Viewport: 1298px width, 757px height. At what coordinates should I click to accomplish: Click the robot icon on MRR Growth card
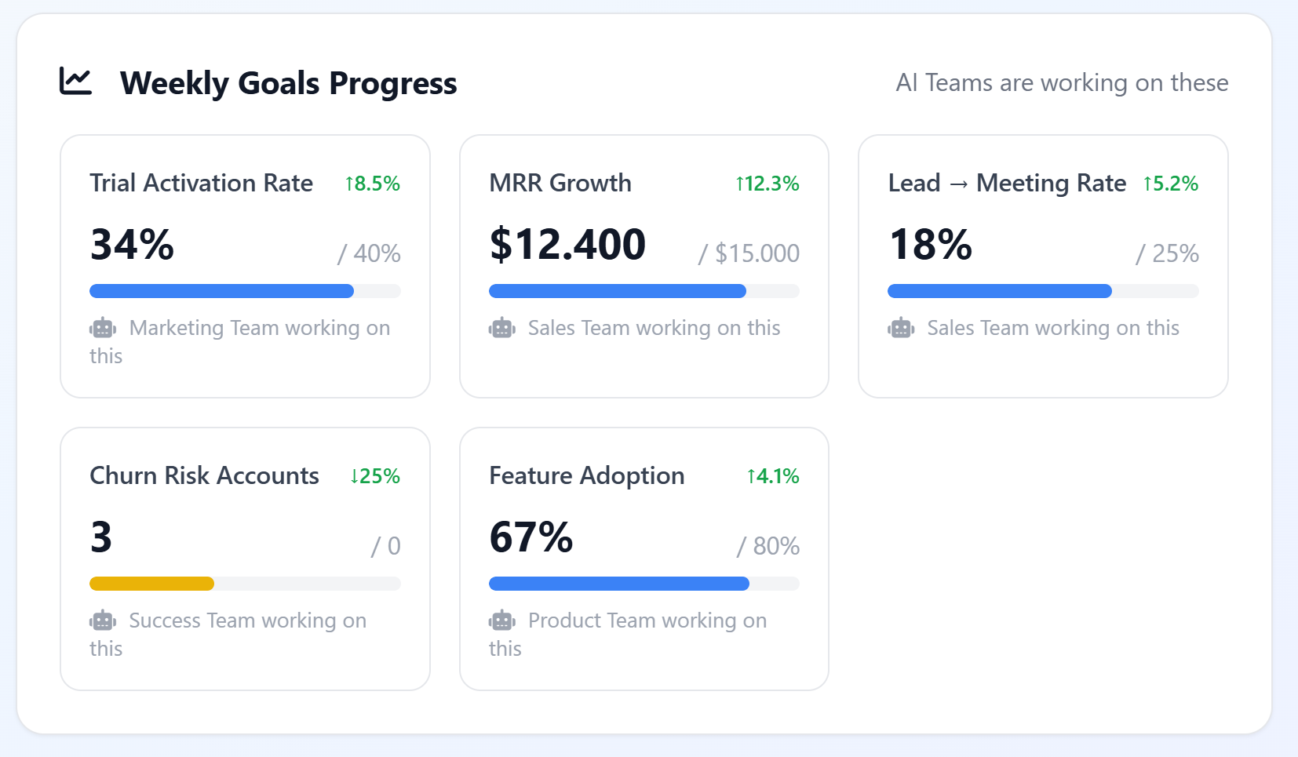[x=502, y=328]
